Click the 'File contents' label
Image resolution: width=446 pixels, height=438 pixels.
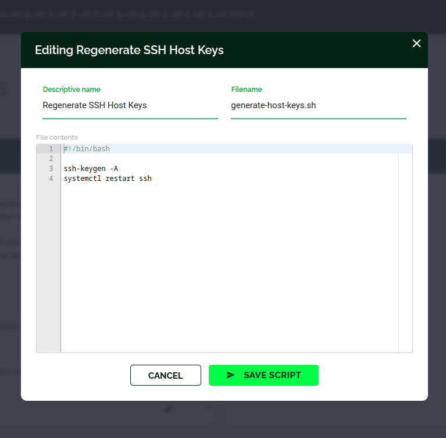click(x=56, y=137)
